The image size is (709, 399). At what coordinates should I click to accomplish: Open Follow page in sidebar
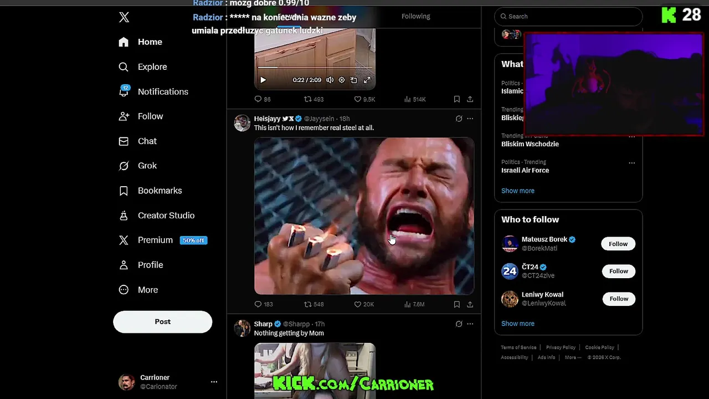coord(141,116)
